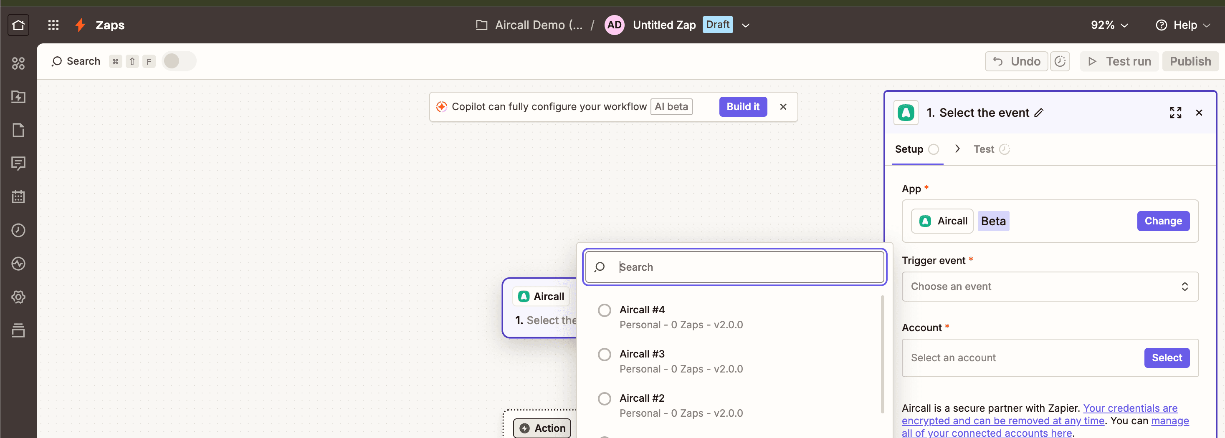Switch to the Test tab
The image size is (1225, 438).
(x=983, y=149)
